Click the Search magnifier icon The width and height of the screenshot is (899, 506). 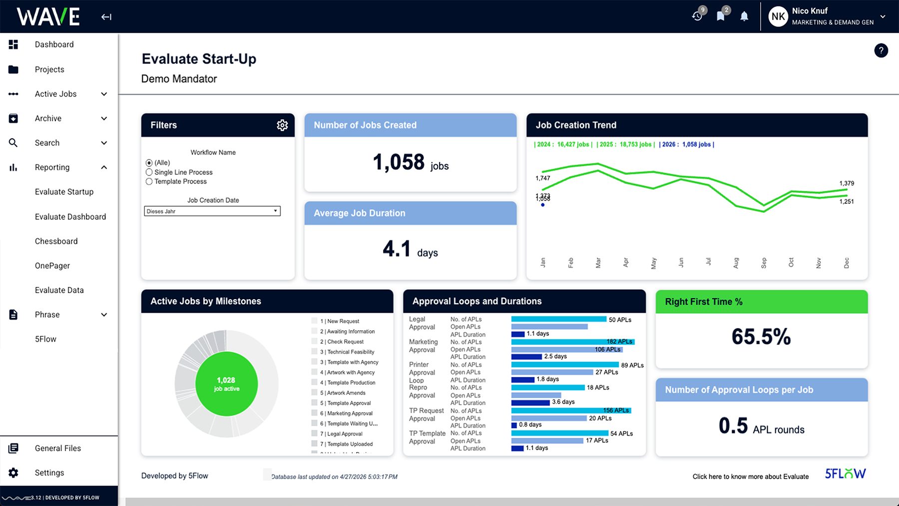(x=13, y=143)
